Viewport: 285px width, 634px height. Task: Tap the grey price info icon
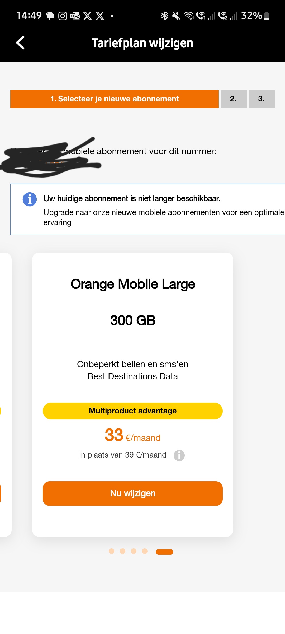pyautogui.click(x=179, y=455)
